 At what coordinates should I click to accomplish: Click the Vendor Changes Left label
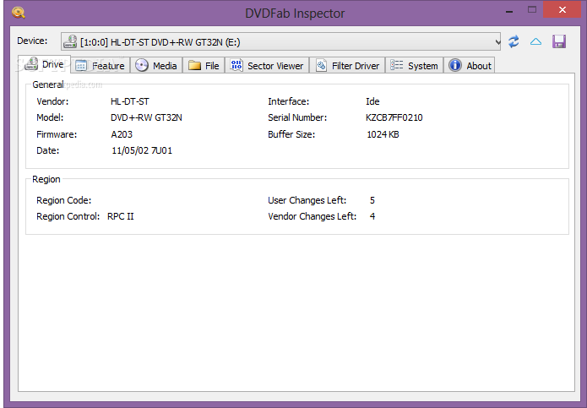pyautogui.click(x=312, y=216)
